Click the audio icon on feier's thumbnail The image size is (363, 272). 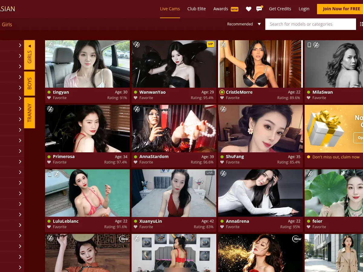[310, 174]
